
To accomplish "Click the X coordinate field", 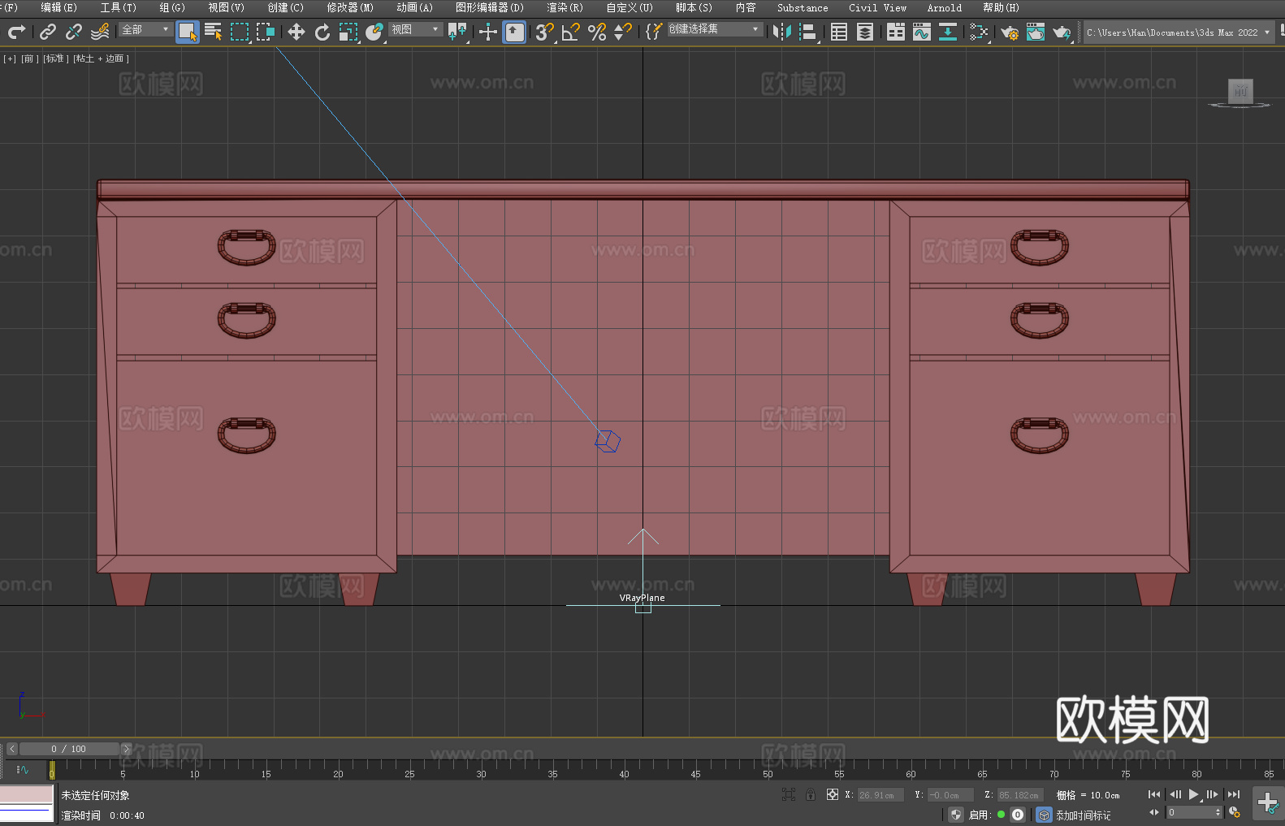I will [x=880, y=795].
